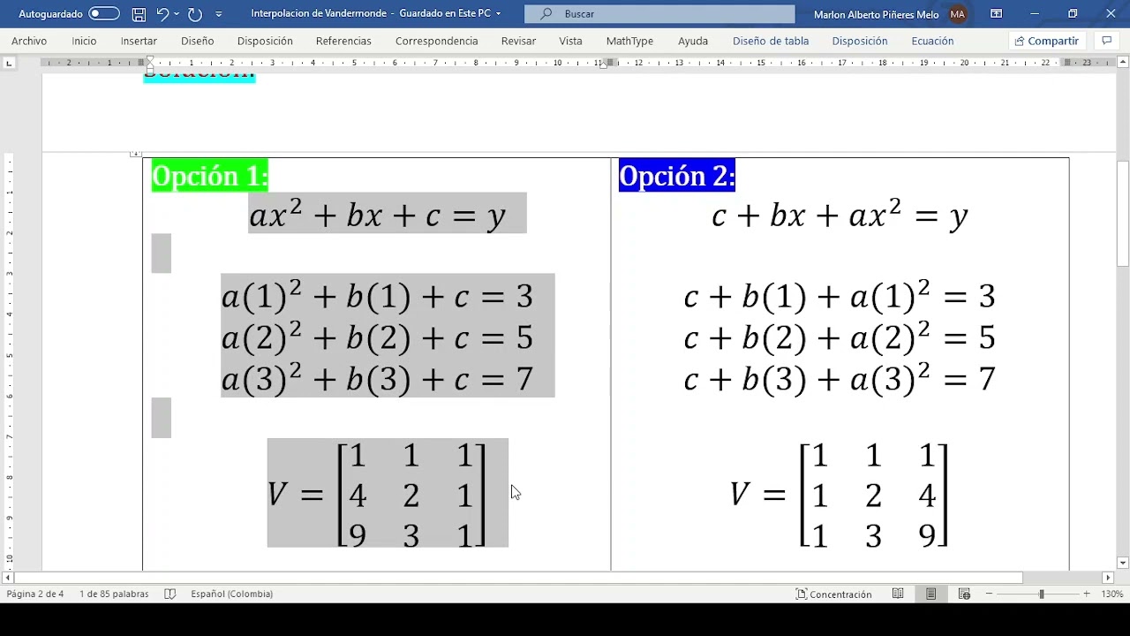Open the Archivo menu
Screen dimensions: 1130x636
tap(29, 41)
